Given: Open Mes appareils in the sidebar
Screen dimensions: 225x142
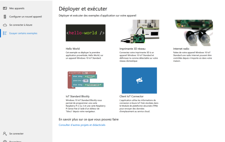Looking at the screenshot, I should pos(17,8).
